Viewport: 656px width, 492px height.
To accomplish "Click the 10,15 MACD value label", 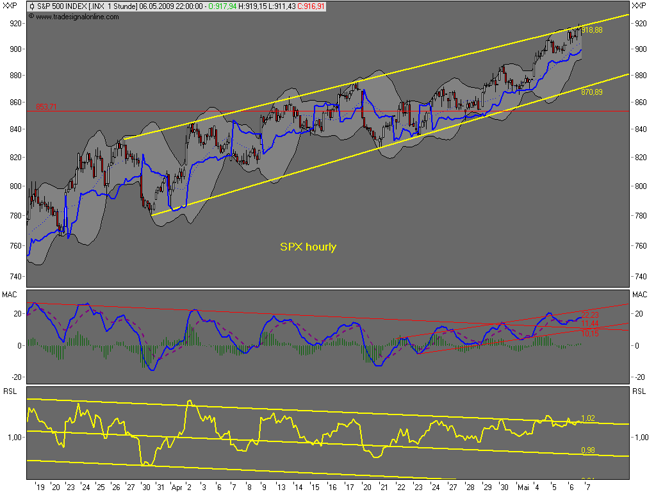I will click(x=590, y=333).
